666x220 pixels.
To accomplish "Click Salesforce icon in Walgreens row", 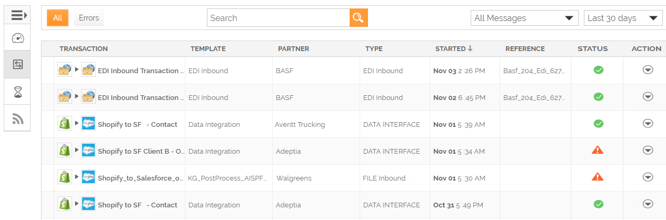I will coord(88,177).
